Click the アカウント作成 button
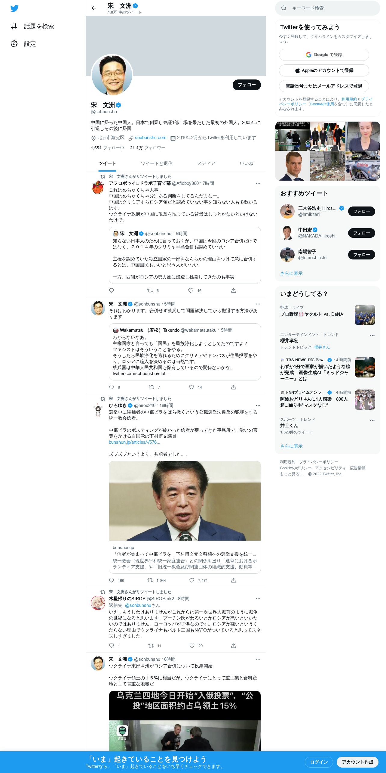The width and height of the screenshot is (386, 773). click(x=357, y=762)
